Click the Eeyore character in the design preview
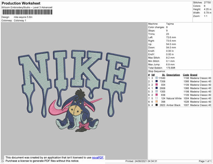 78,110
